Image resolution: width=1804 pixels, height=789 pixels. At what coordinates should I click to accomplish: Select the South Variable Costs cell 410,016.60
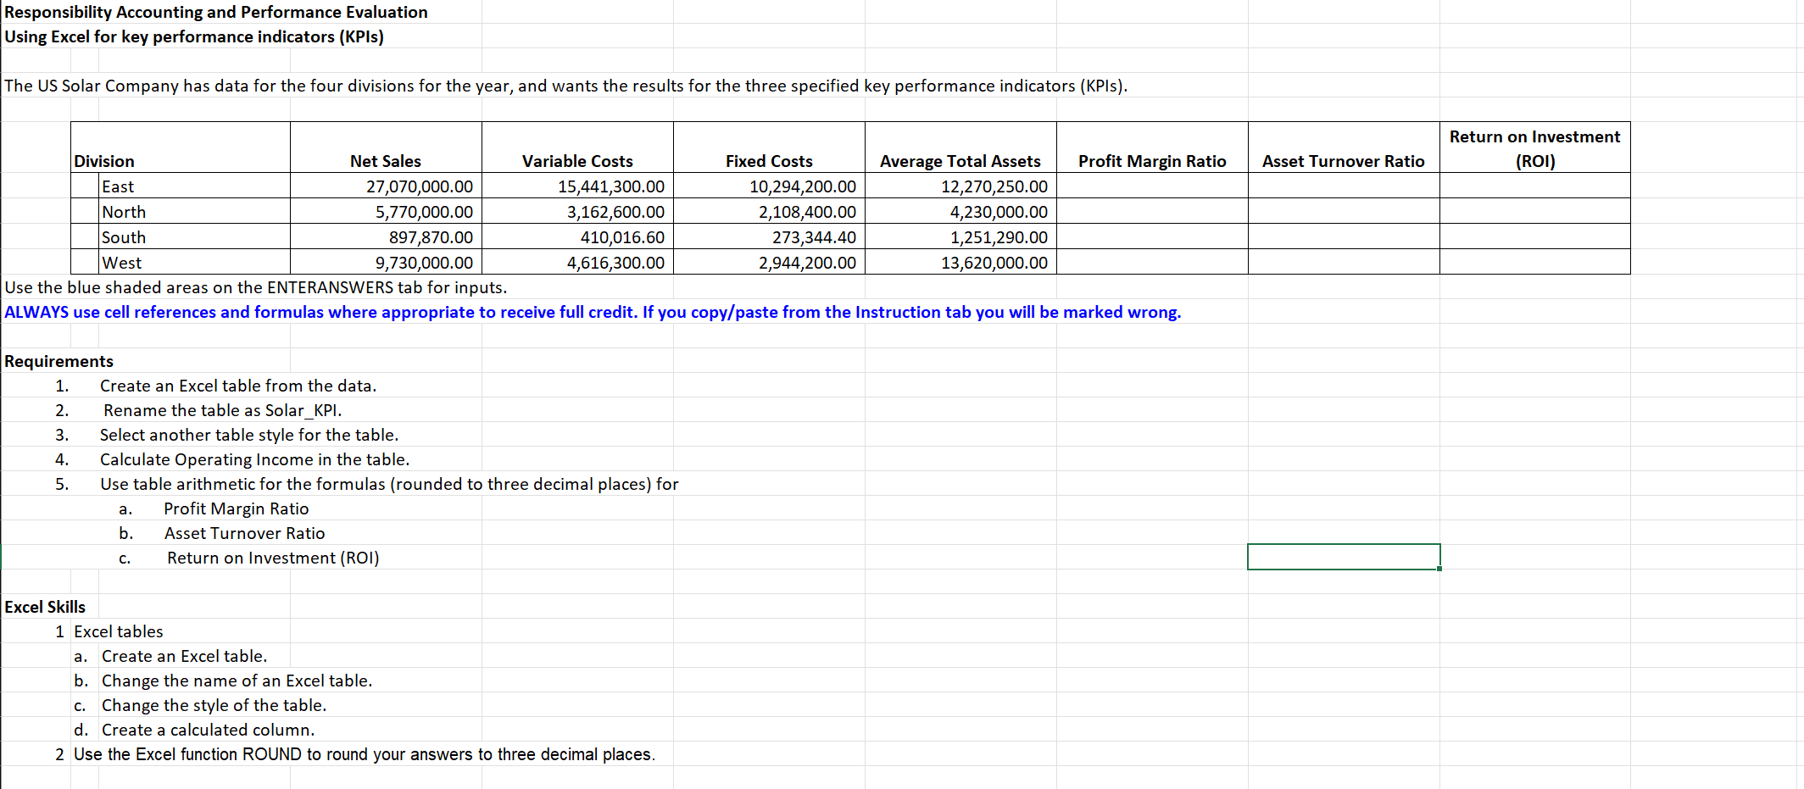[577, 236]
